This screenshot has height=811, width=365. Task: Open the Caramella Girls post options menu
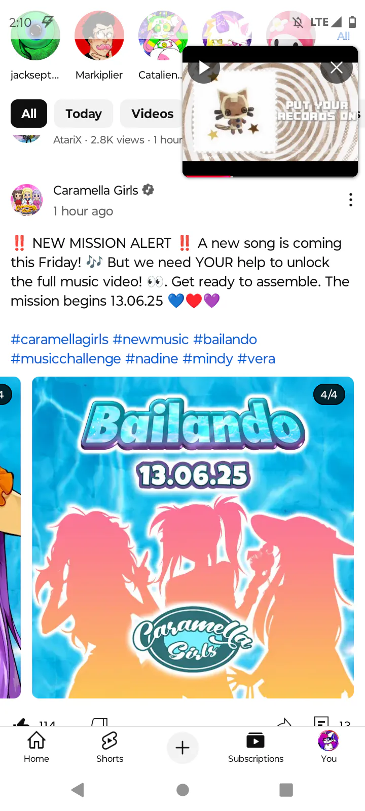point(351,200)
